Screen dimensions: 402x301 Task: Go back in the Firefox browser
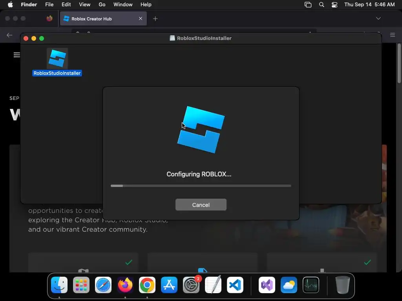9,35
